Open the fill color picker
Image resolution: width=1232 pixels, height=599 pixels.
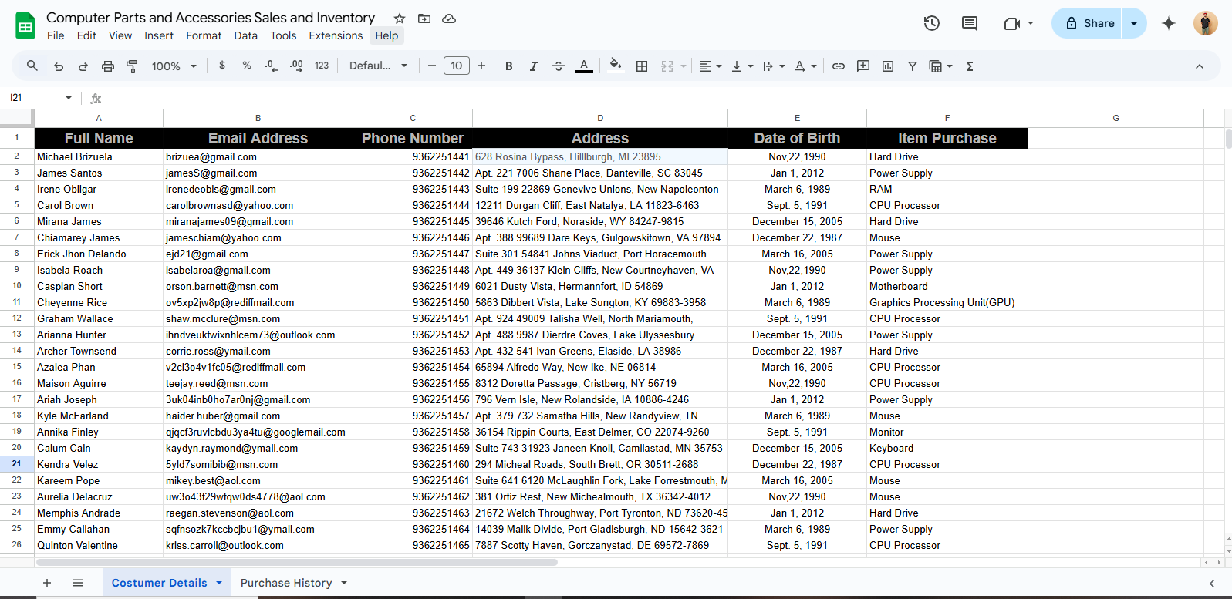(x=616, y=66)
